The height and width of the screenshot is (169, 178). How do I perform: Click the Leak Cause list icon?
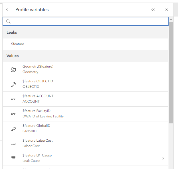13,158
